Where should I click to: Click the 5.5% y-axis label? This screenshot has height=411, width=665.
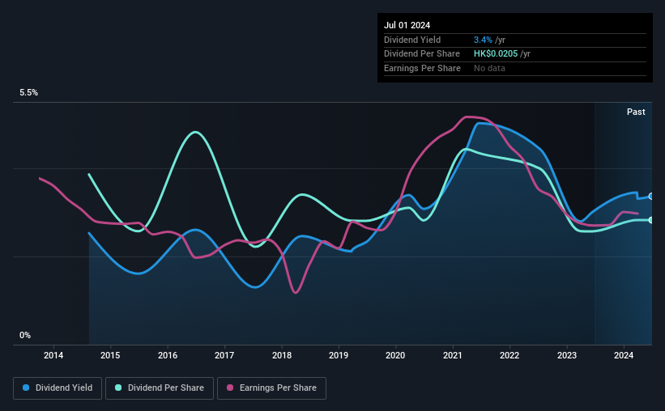tap(28, 93)
